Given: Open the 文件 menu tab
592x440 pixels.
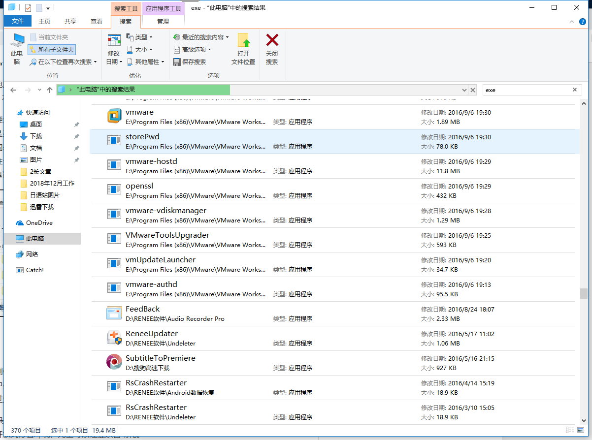Looking at the screenshot, I should 18,21.
